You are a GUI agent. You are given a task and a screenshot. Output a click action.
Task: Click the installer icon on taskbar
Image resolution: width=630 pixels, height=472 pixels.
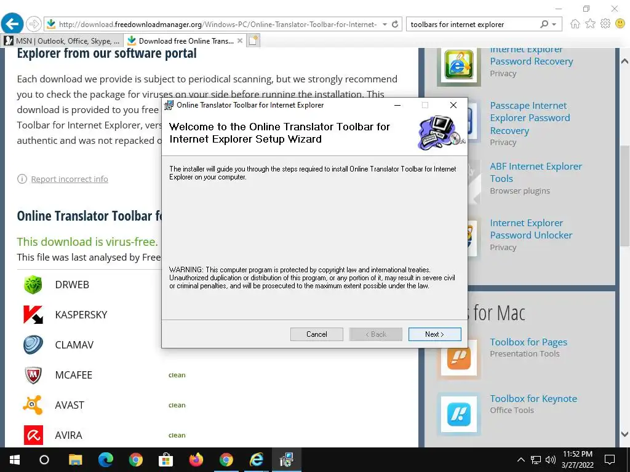tap(287, 460)
